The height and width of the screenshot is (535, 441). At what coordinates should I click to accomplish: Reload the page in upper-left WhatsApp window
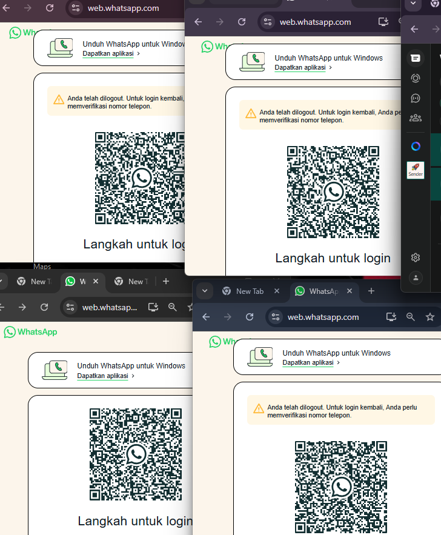50,8
